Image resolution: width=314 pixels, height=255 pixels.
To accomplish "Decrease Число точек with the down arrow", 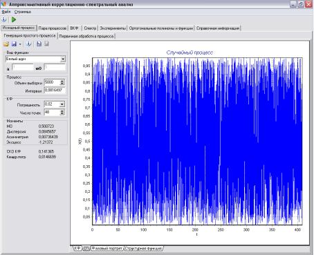I will (62, 114).
